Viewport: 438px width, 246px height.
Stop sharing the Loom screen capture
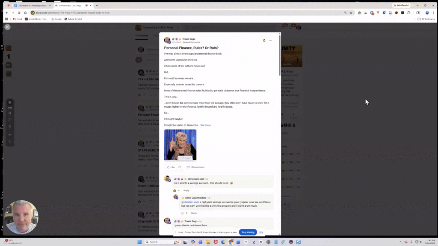(x=248, y=232)
